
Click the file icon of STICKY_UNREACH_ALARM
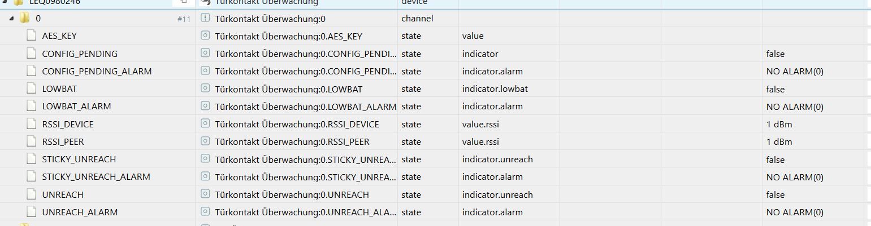pyautogui.click(x=32, y=177)
